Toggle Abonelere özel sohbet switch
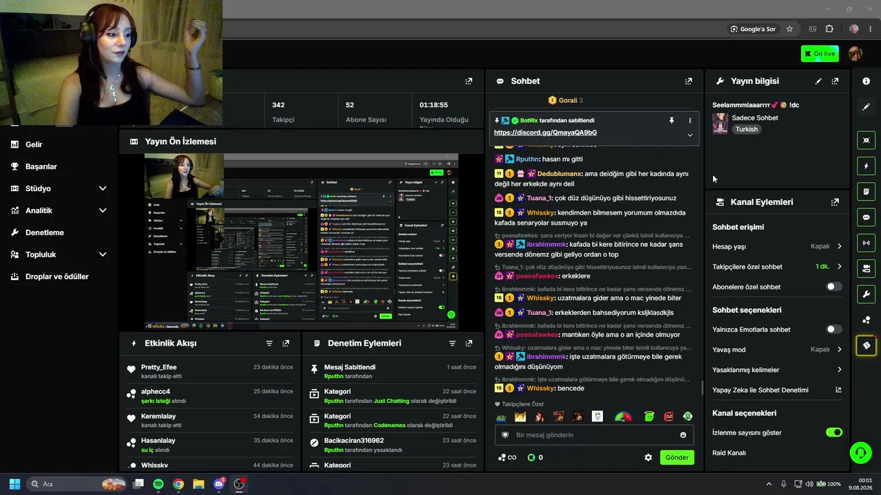Screen dimensions: 881x495 834,287
